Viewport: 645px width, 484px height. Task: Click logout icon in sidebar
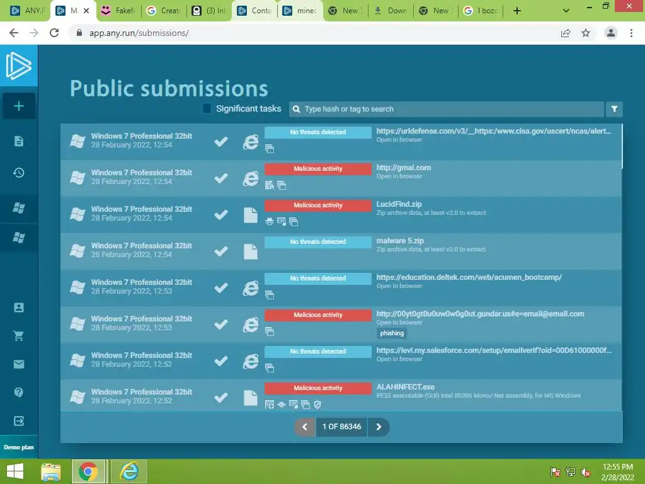click(x=18, y=420)
